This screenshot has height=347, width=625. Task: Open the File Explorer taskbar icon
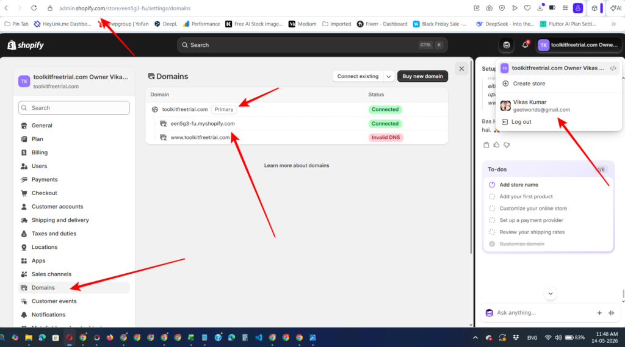pos(29,338)
